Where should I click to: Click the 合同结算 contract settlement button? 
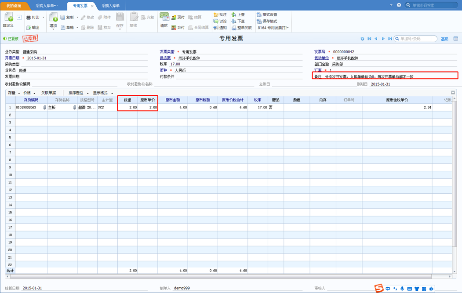[x=198, y=27]
